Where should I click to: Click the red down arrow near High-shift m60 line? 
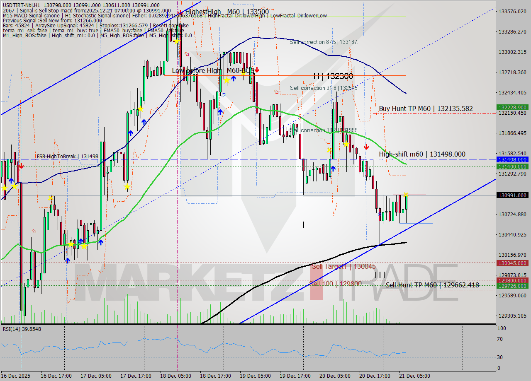pos(366,146)
